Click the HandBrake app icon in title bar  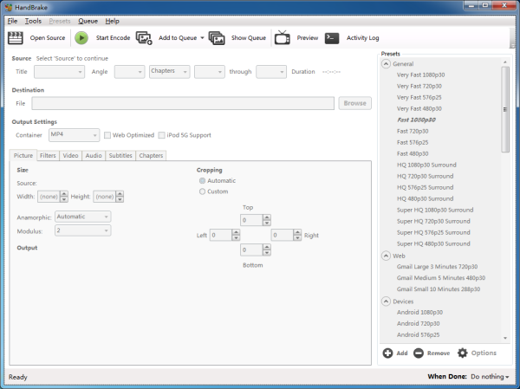pos(9,7)
